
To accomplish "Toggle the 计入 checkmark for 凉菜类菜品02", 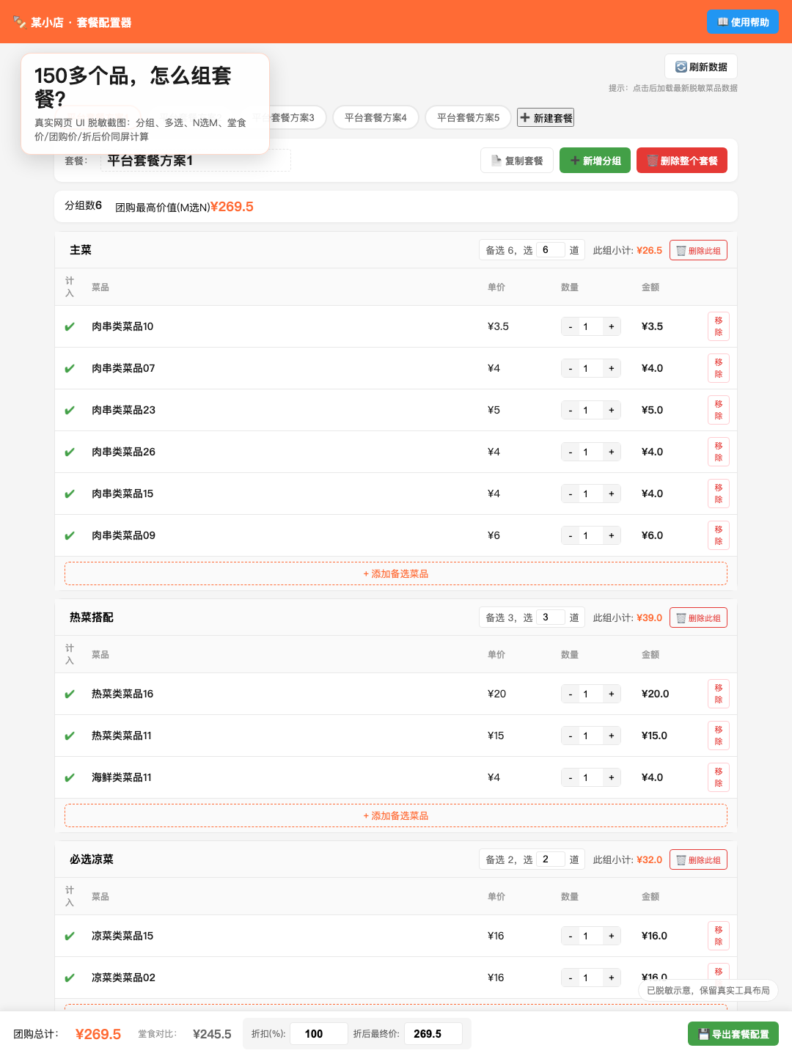I will (x=70, y=978).
